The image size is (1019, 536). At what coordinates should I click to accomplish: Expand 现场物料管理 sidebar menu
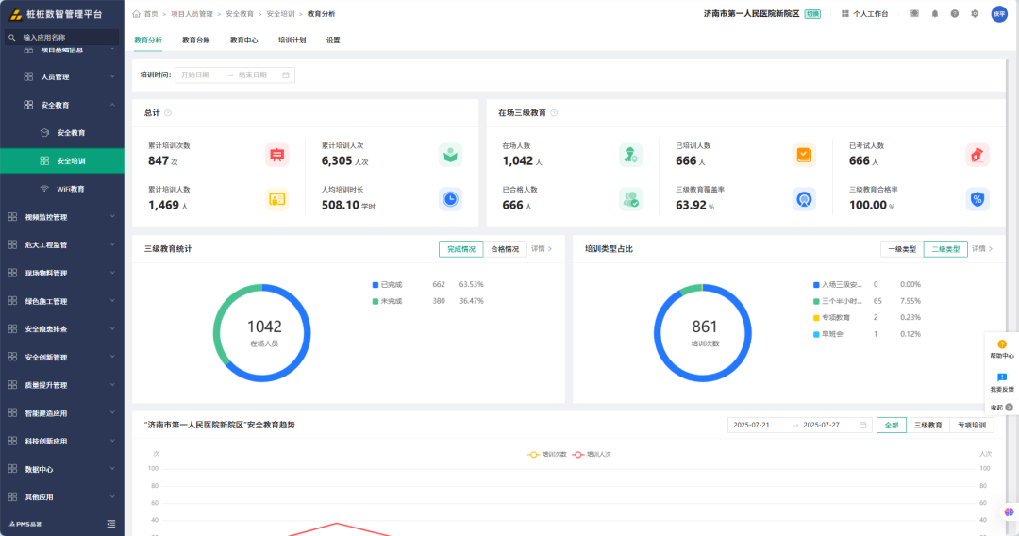(62, 273)
